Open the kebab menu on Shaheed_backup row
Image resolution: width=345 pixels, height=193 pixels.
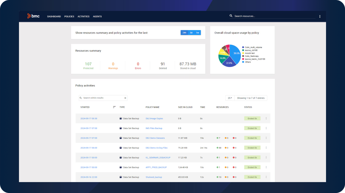pos(266,177)
